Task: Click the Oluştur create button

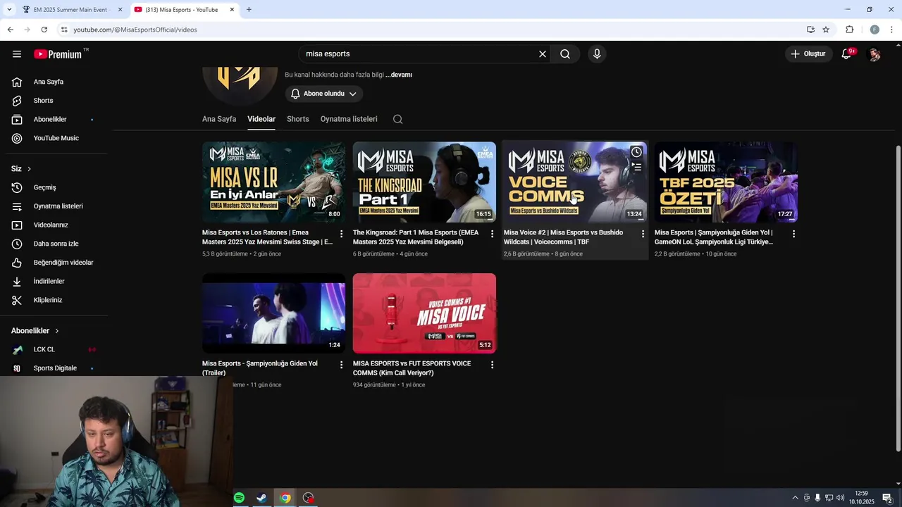Action: [x=808, y=54]
